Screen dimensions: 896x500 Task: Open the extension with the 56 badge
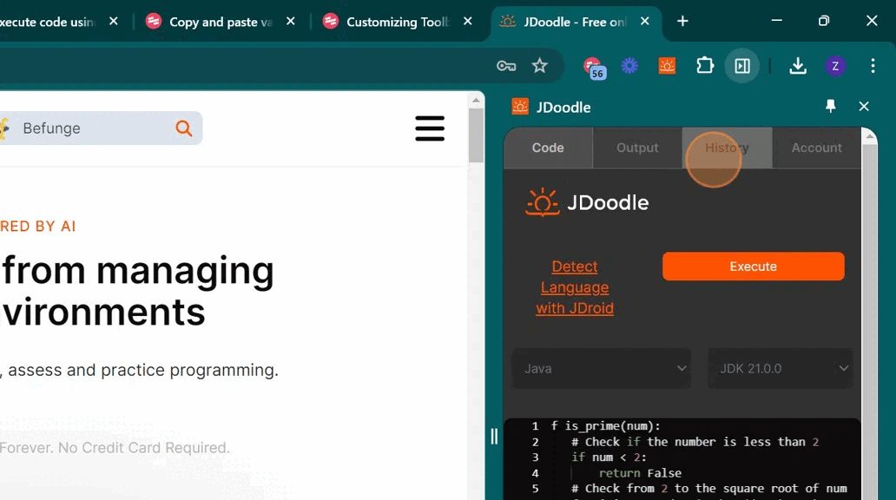coord(593,67)
